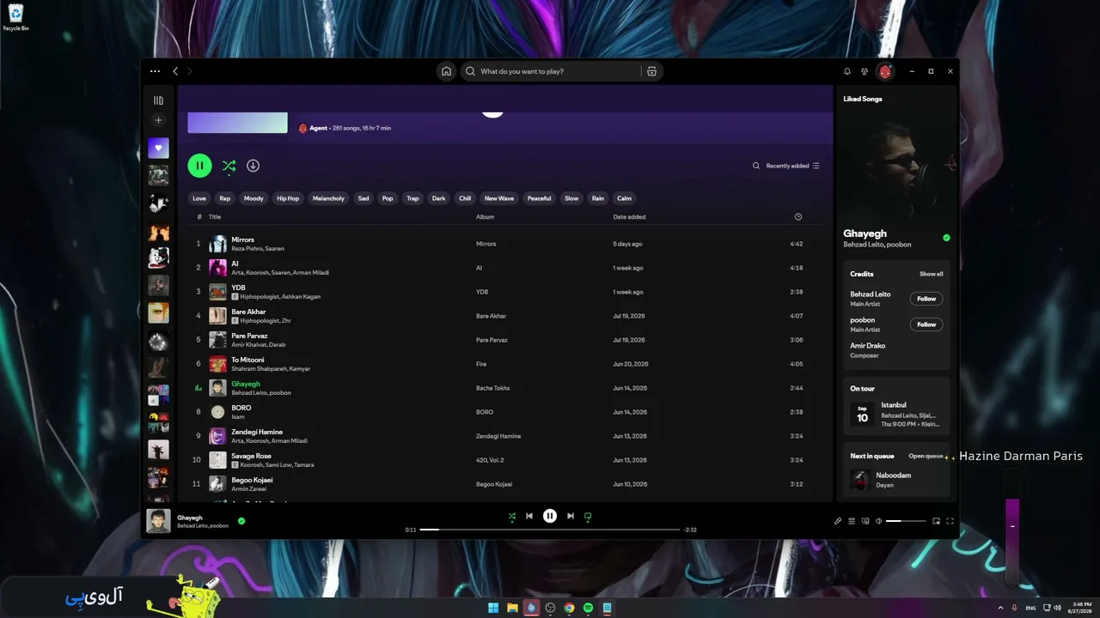The width and height of the screenshot is (1100, 618).
Task: Open artist link 'Hiphopologist, Ashkan Kagan'
Action: 280,297
